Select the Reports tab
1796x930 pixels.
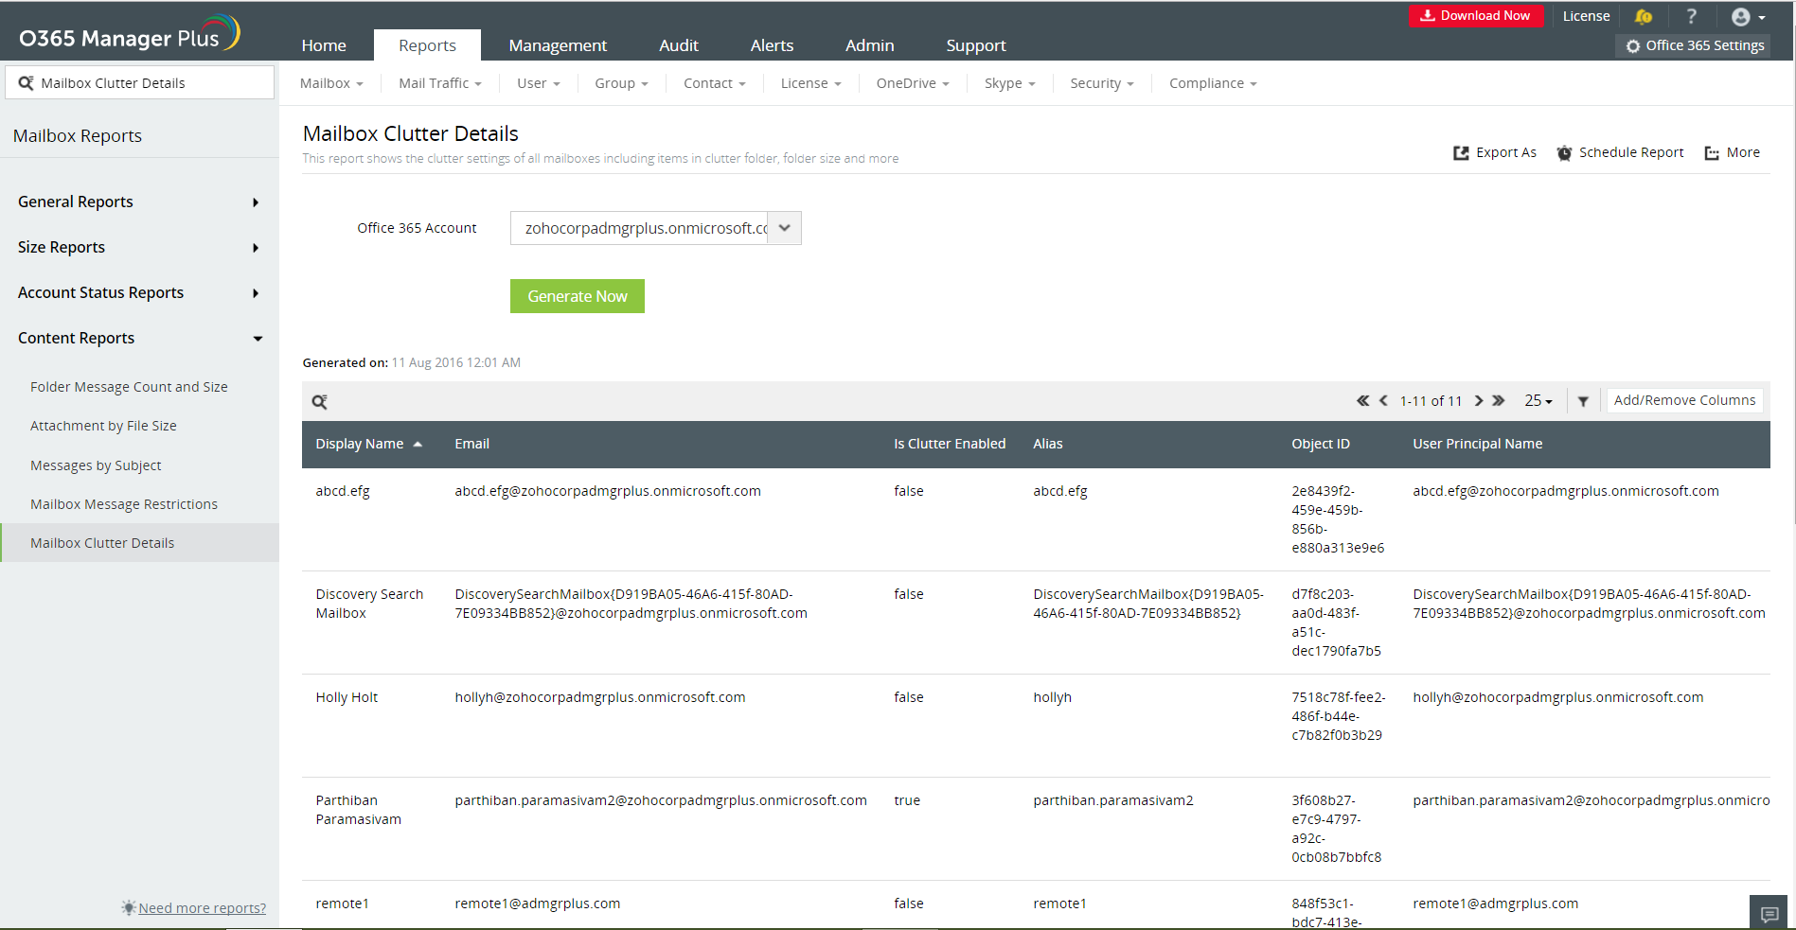(x=427, y=45)
